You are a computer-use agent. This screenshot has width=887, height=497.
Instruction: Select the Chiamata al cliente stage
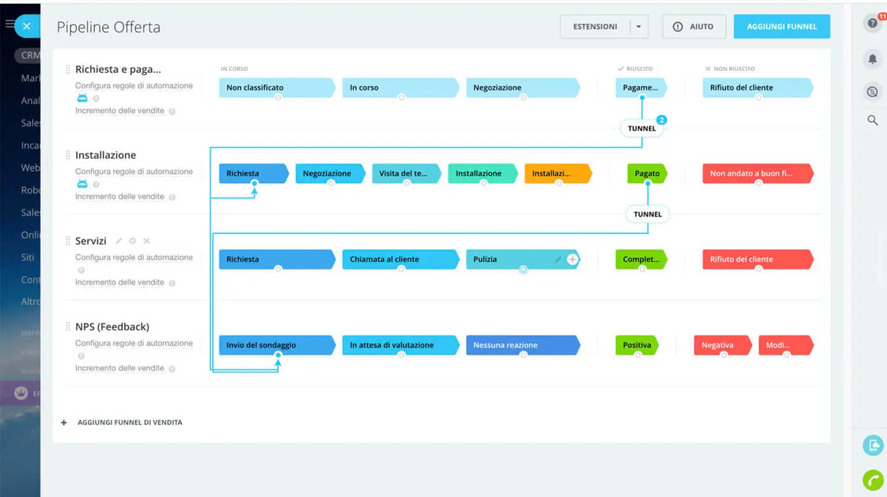[400, 259]
